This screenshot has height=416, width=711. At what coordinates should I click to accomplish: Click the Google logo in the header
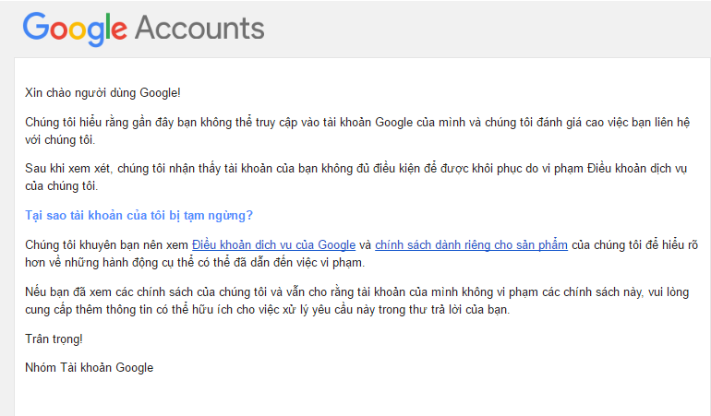click(75, 28)
